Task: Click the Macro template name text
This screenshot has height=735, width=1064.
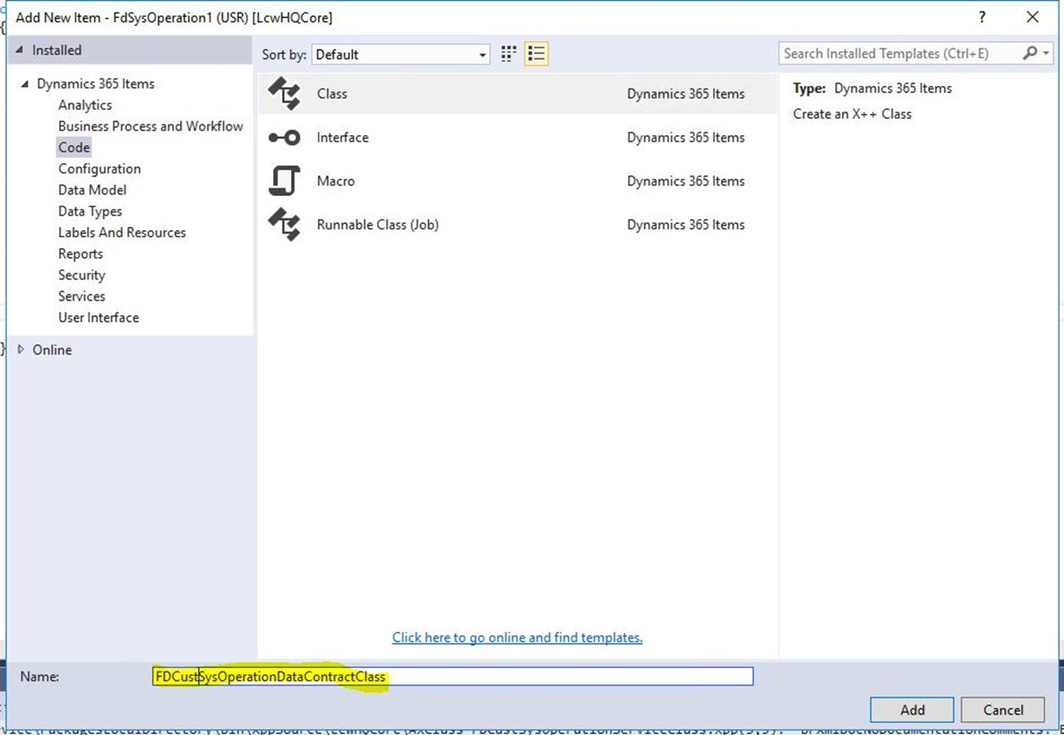Action: tap(336, 181)
